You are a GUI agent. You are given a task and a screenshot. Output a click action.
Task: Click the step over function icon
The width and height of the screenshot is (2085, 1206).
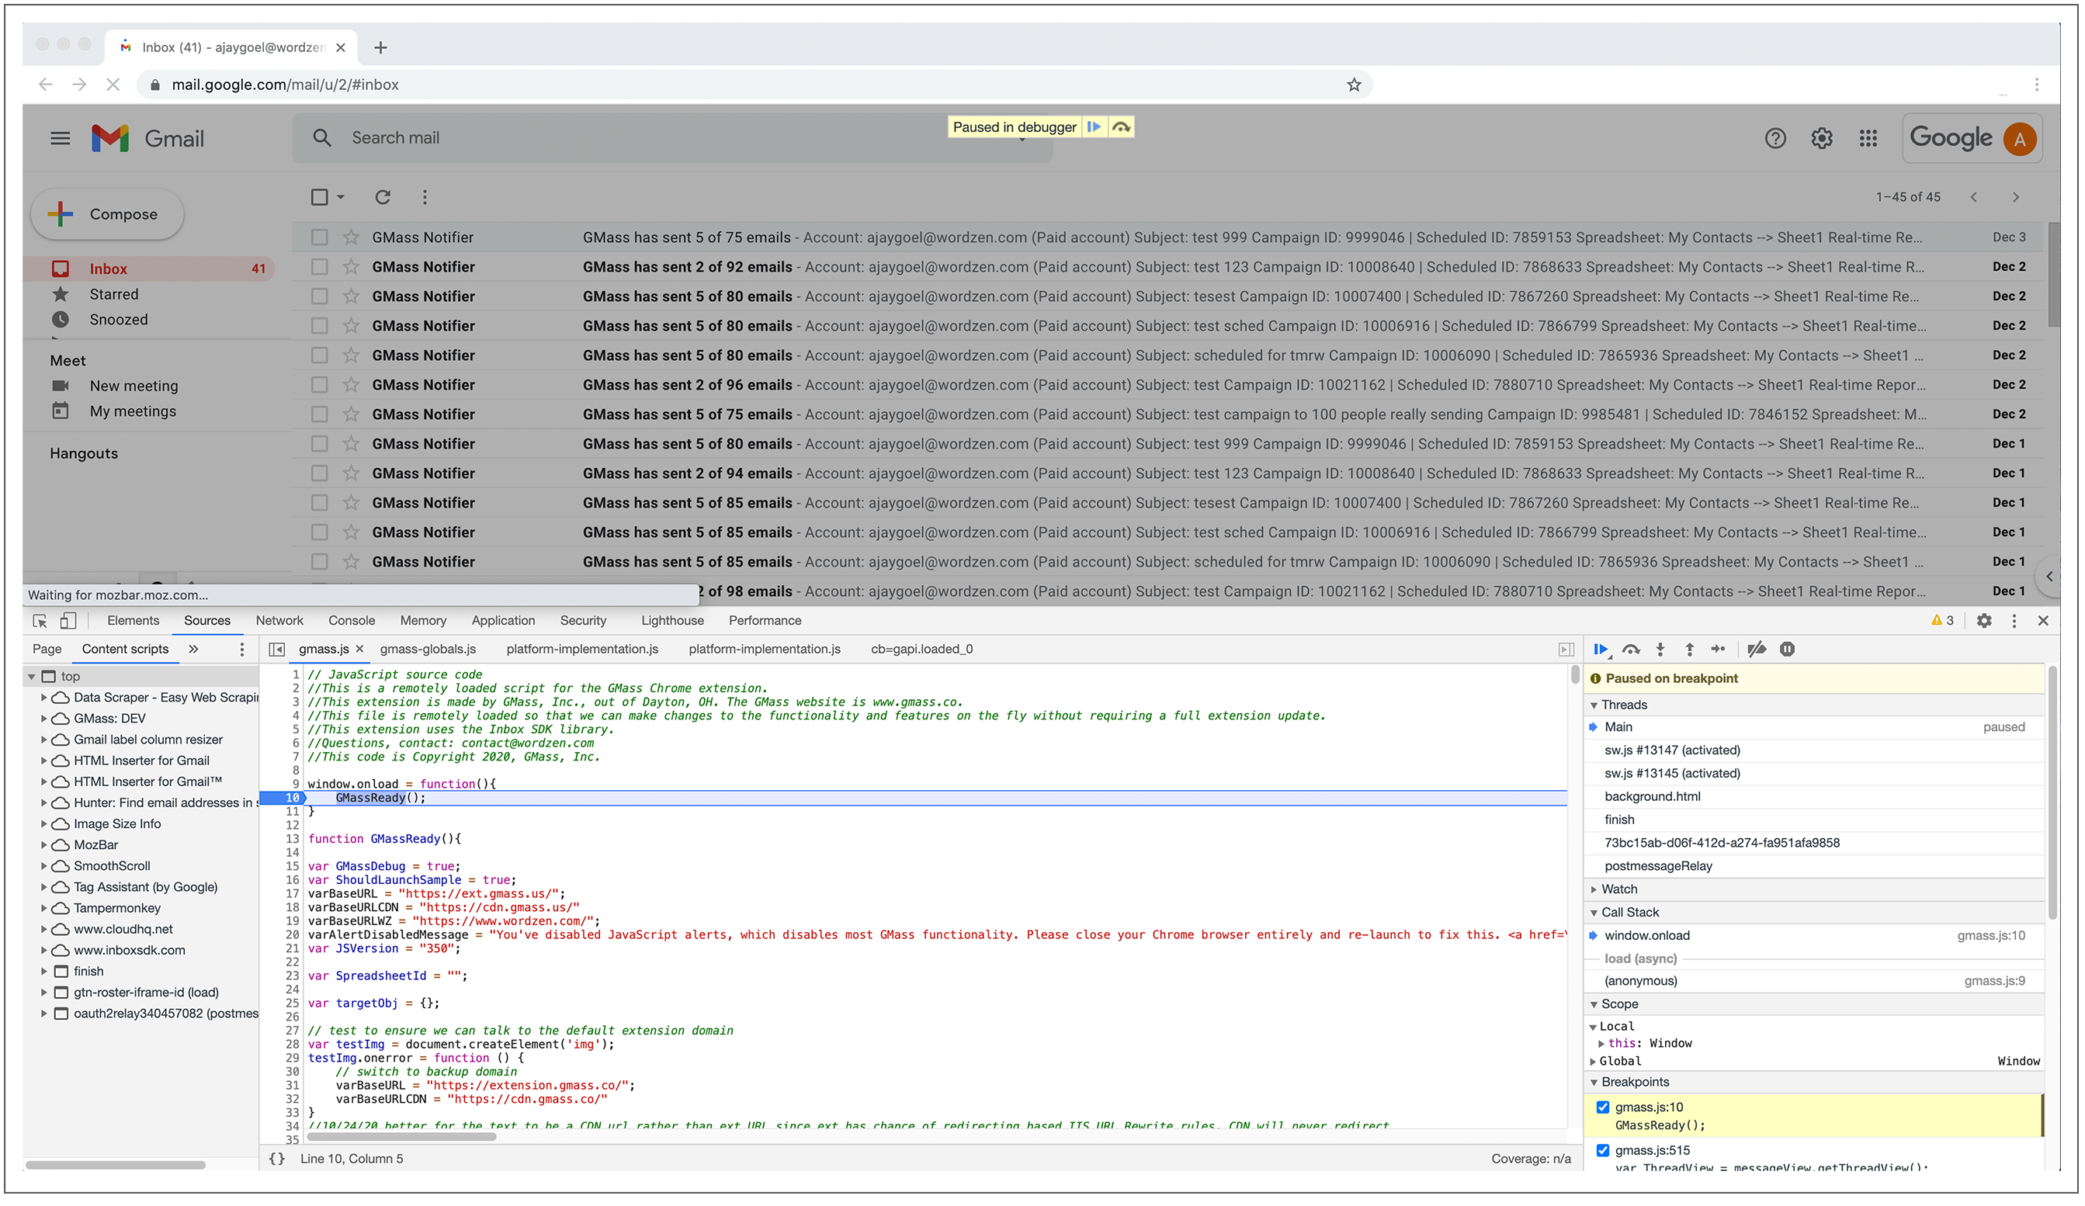click(x=1631, y=650)
